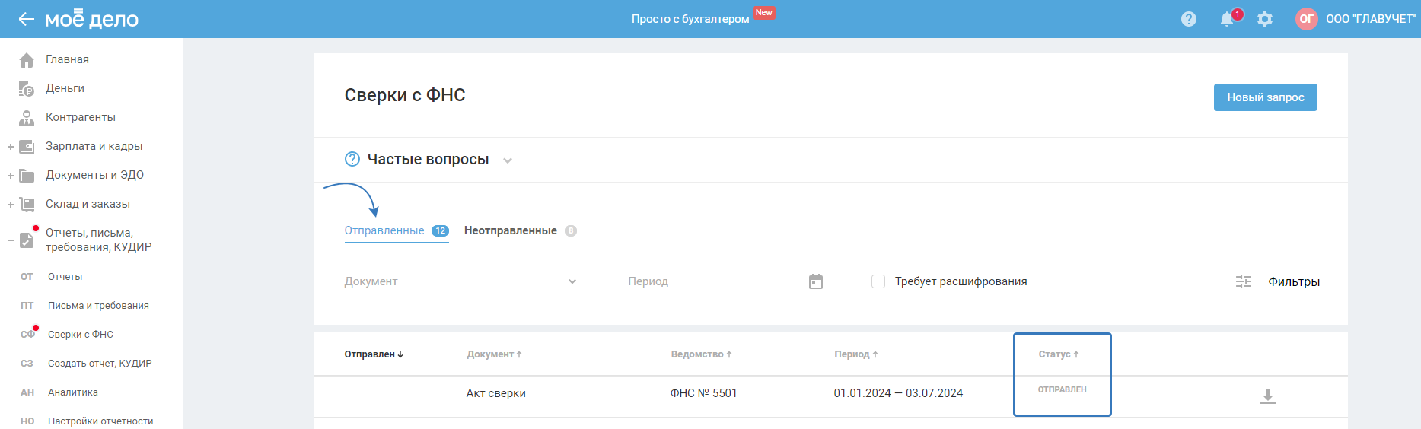Open the Период calendar icon
Screen dimensions: 1421x429
[x=816, y=281]
